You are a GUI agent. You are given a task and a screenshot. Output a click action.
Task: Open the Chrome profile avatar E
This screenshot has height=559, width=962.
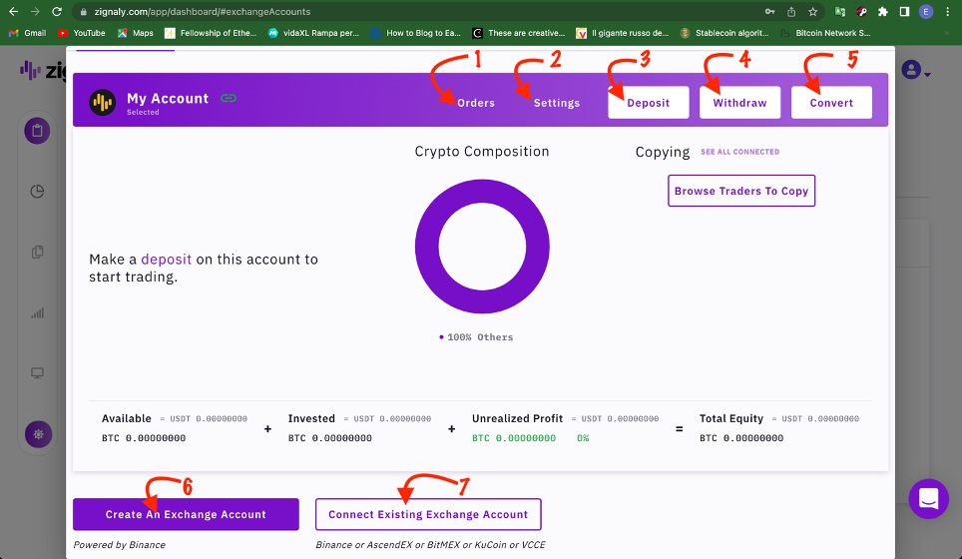click(x=926, y=12)
